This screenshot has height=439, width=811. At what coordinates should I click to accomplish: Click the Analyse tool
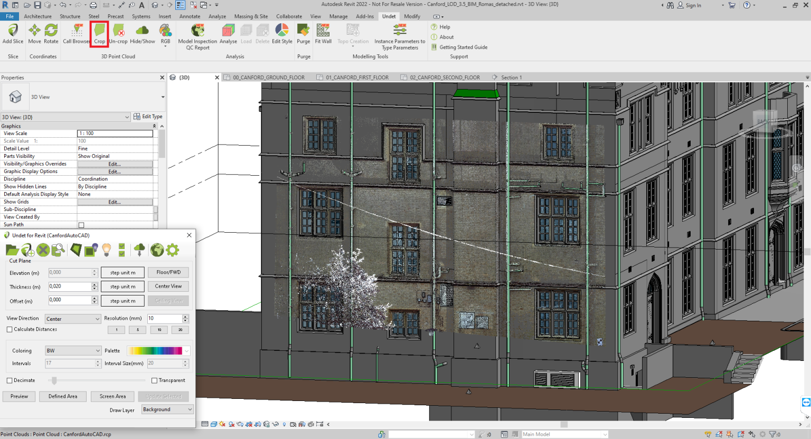pyautogui.click(x=228, y=34)
